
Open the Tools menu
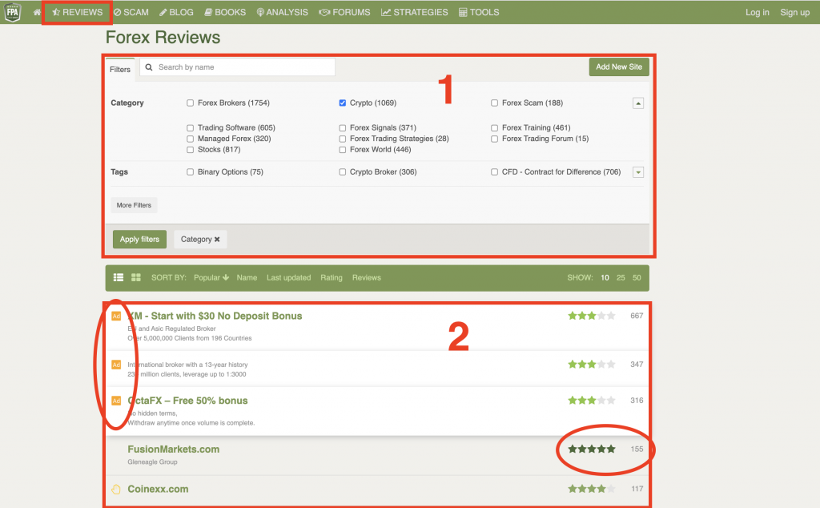(479, 12)
